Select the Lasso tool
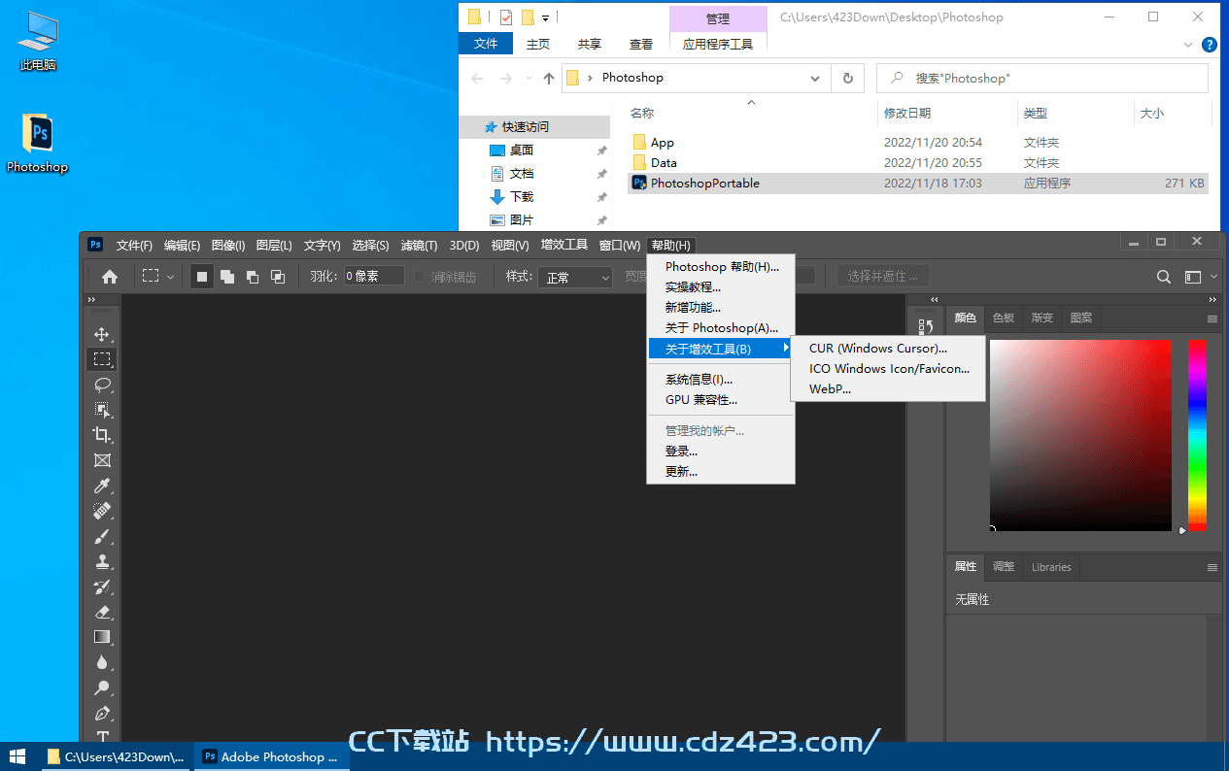The height and width of the screenshot is (771, 1229). tap(102, 385)
